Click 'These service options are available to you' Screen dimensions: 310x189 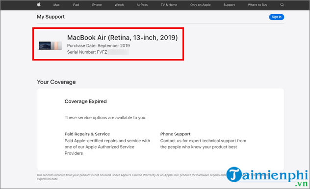[x=105, y=118]
